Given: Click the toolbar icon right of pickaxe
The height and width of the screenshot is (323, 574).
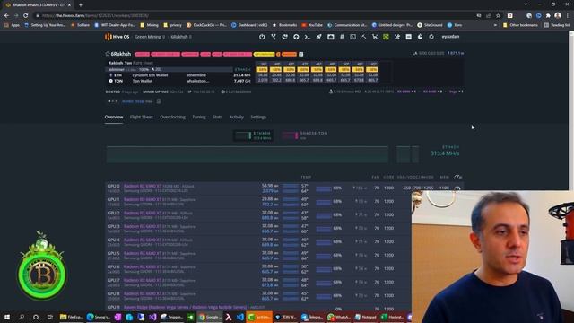Looking at the screenshot, I should (x=375, y=37).
